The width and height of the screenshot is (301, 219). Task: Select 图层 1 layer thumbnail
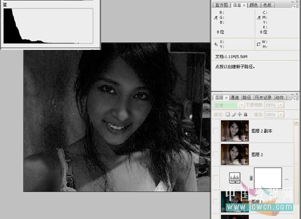pos(235,202)
